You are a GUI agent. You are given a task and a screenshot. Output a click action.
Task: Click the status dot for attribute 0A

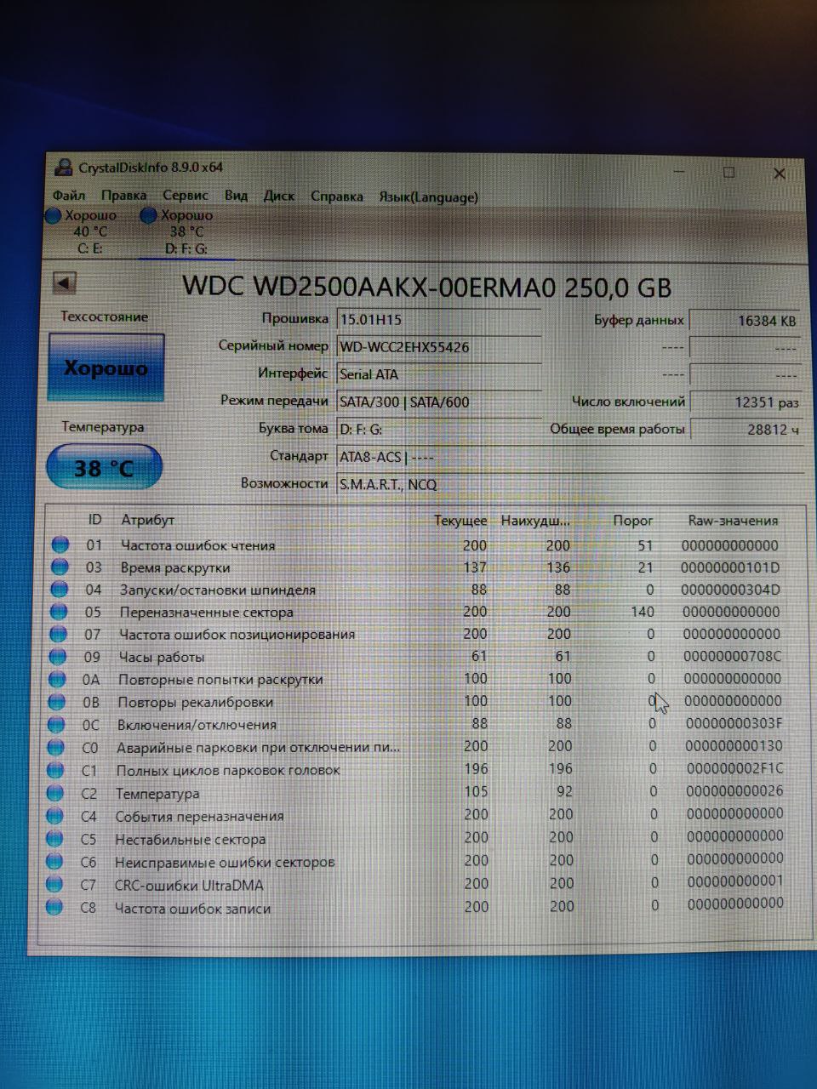tap(57, 679)
